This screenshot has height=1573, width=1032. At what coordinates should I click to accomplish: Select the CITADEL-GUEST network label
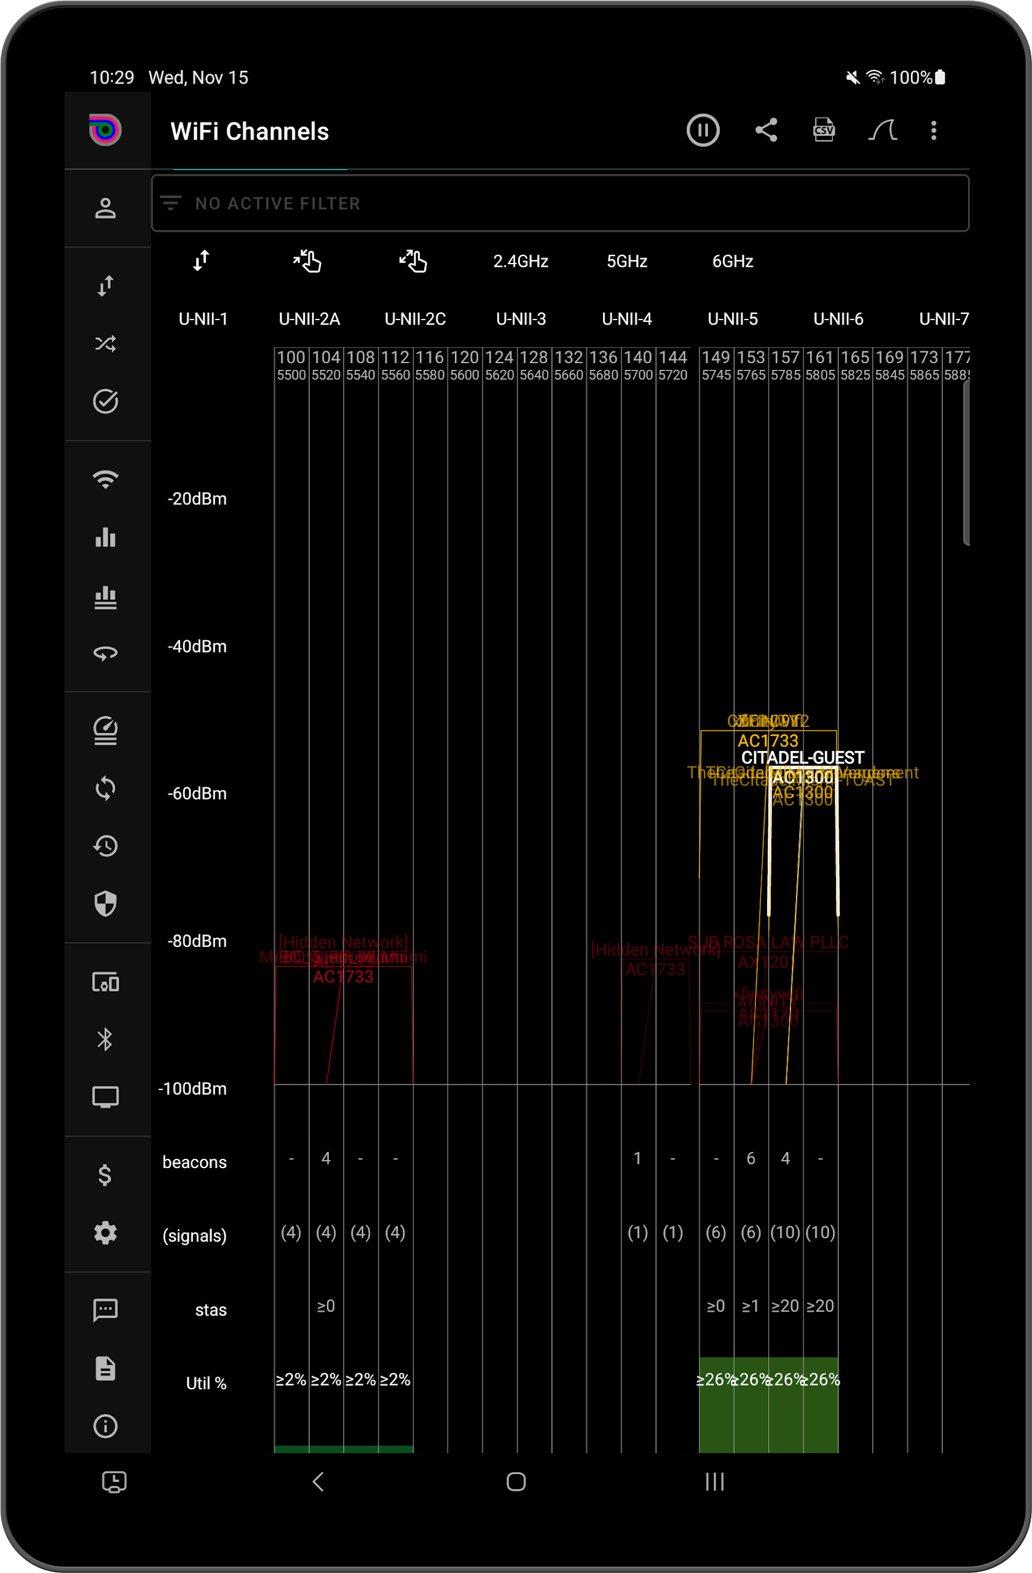point(803,758)
